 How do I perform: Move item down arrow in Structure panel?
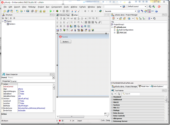pyautogui.click(x=14, y=18)
